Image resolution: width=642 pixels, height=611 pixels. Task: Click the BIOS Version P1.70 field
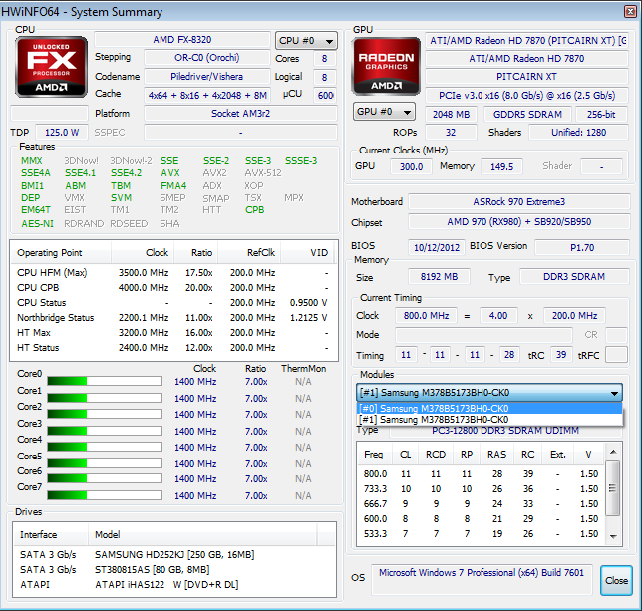point(582,248)
